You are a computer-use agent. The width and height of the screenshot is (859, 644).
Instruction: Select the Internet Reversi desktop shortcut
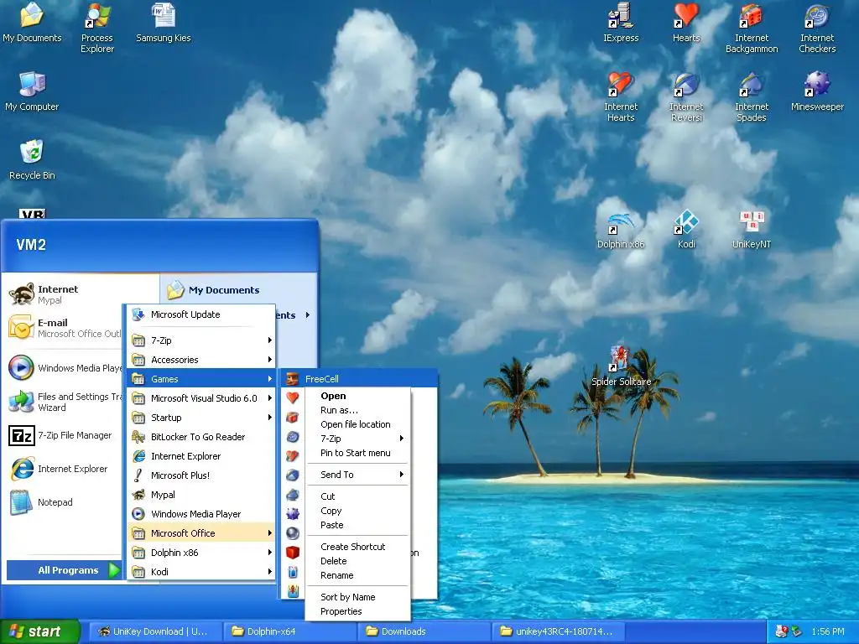pos(686,97)
